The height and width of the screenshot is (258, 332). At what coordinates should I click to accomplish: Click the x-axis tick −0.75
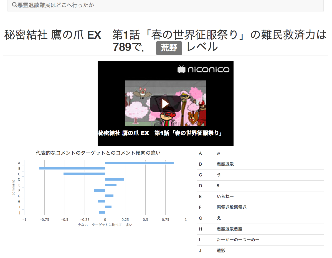[44, 220]
